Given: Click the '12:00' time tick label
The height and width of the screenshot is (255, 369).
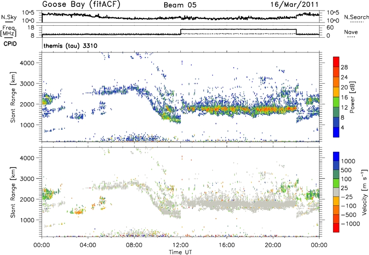Looking at the screenshot, I should (180, 245).
